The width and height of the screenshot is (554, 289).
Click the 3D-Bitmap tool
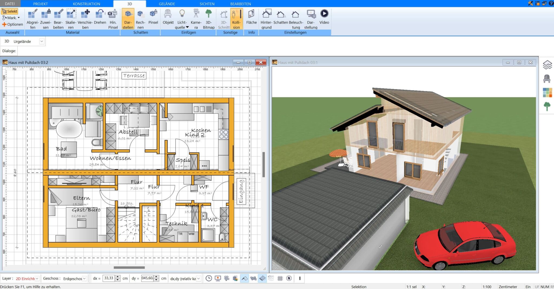point(209,18)
